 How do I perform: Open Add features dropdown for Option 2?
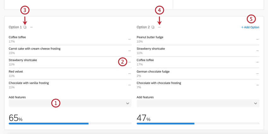coord(198,103)
